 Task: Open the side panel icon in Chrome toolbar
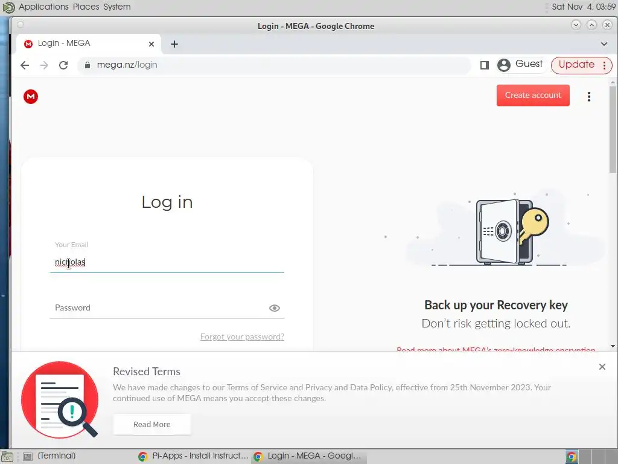pyautogui.click(x=485, y=65)
